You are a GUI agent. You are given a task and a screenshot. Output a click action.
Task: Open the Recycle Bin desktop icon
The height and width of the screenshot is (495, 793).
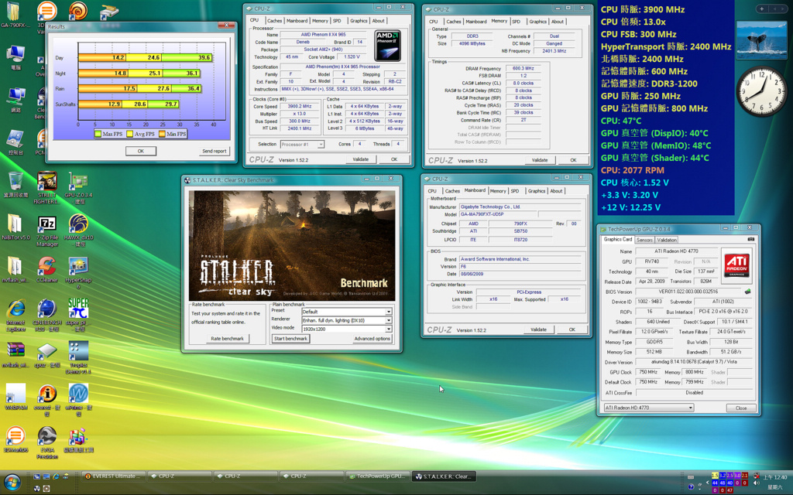tap(15, 184)
